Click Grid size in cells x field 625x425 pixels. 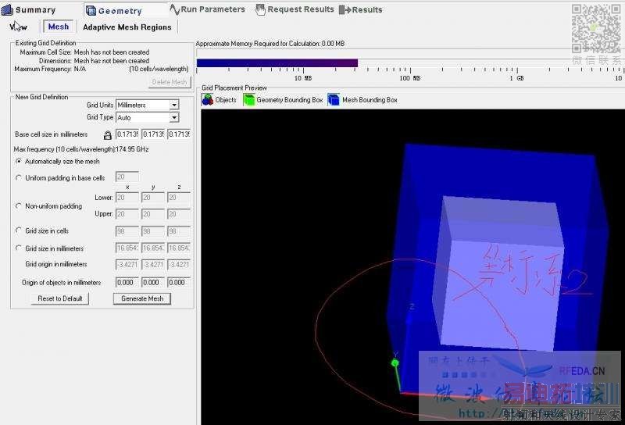[x=127, y=231]
